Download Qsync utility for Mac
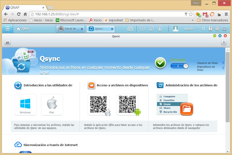 click(x=52, y=104)
